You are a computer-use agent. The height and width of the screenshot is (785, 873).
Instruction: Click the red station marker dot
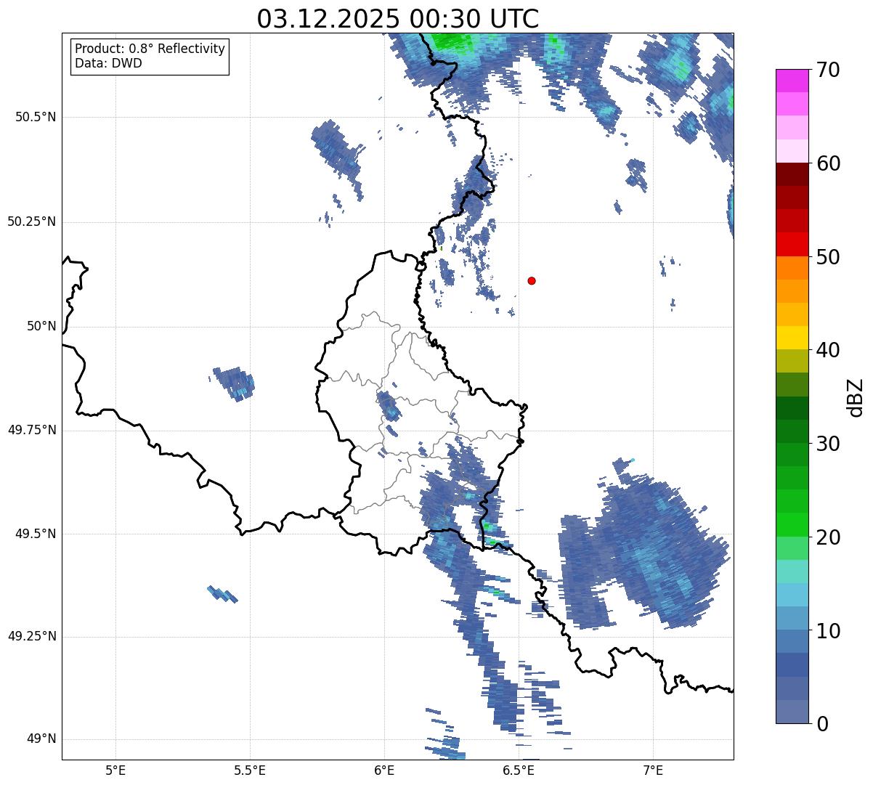532,280
